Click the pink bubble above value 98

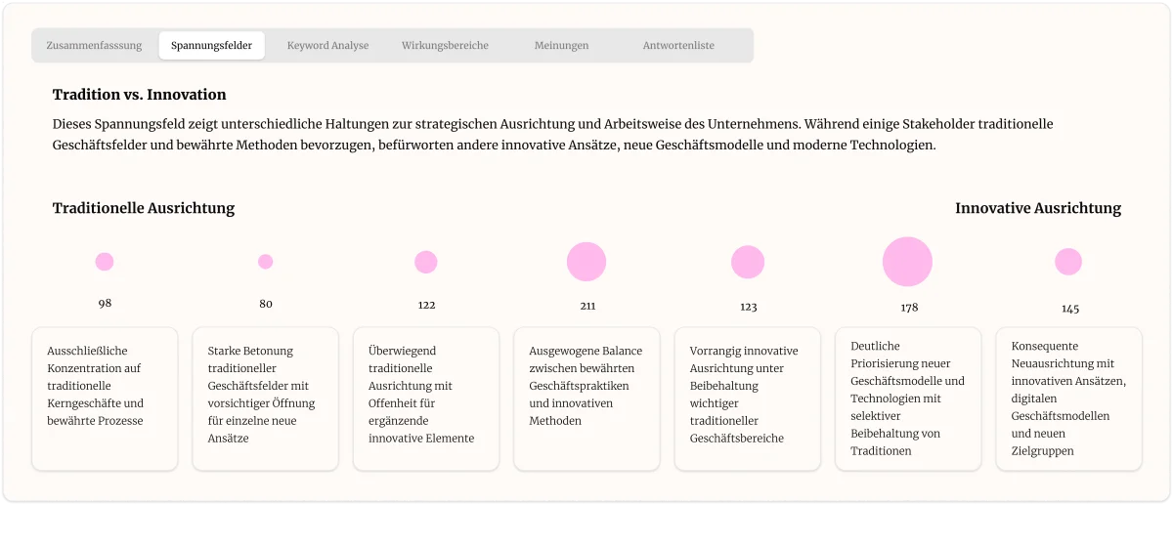pos(105,262)
